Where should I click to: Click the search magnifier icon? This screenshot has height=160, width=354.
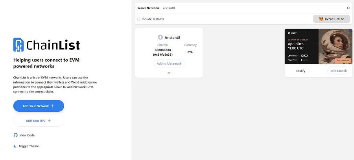pyautogui.click(x=348, y=8)
